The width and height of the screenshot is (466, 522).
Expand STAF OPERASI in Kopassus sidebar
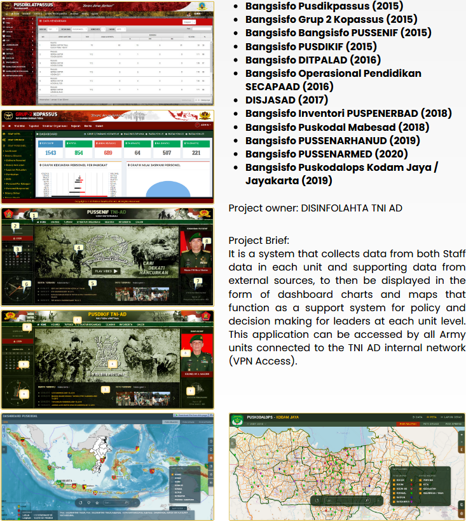pyautogui.click(x=18, y=140)
